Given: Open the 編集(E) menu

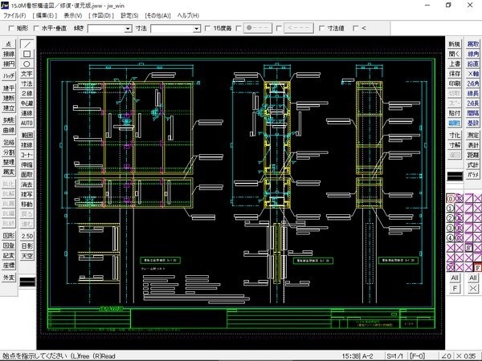Looking at the screenshot, I should [45, 15].
